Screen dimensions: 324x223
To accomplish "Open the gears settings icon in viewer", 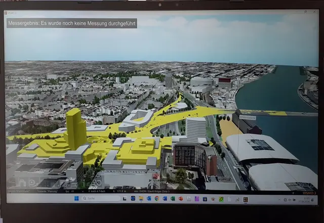I will pos(97,183).
